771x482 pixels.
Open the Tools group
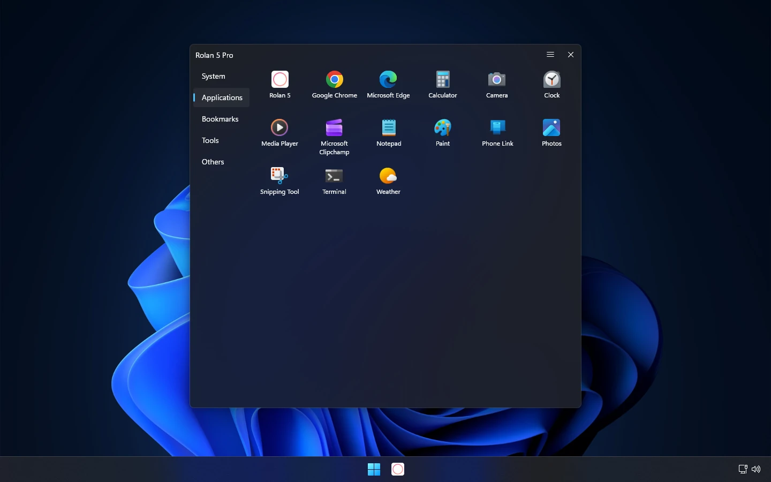point(221,140)
